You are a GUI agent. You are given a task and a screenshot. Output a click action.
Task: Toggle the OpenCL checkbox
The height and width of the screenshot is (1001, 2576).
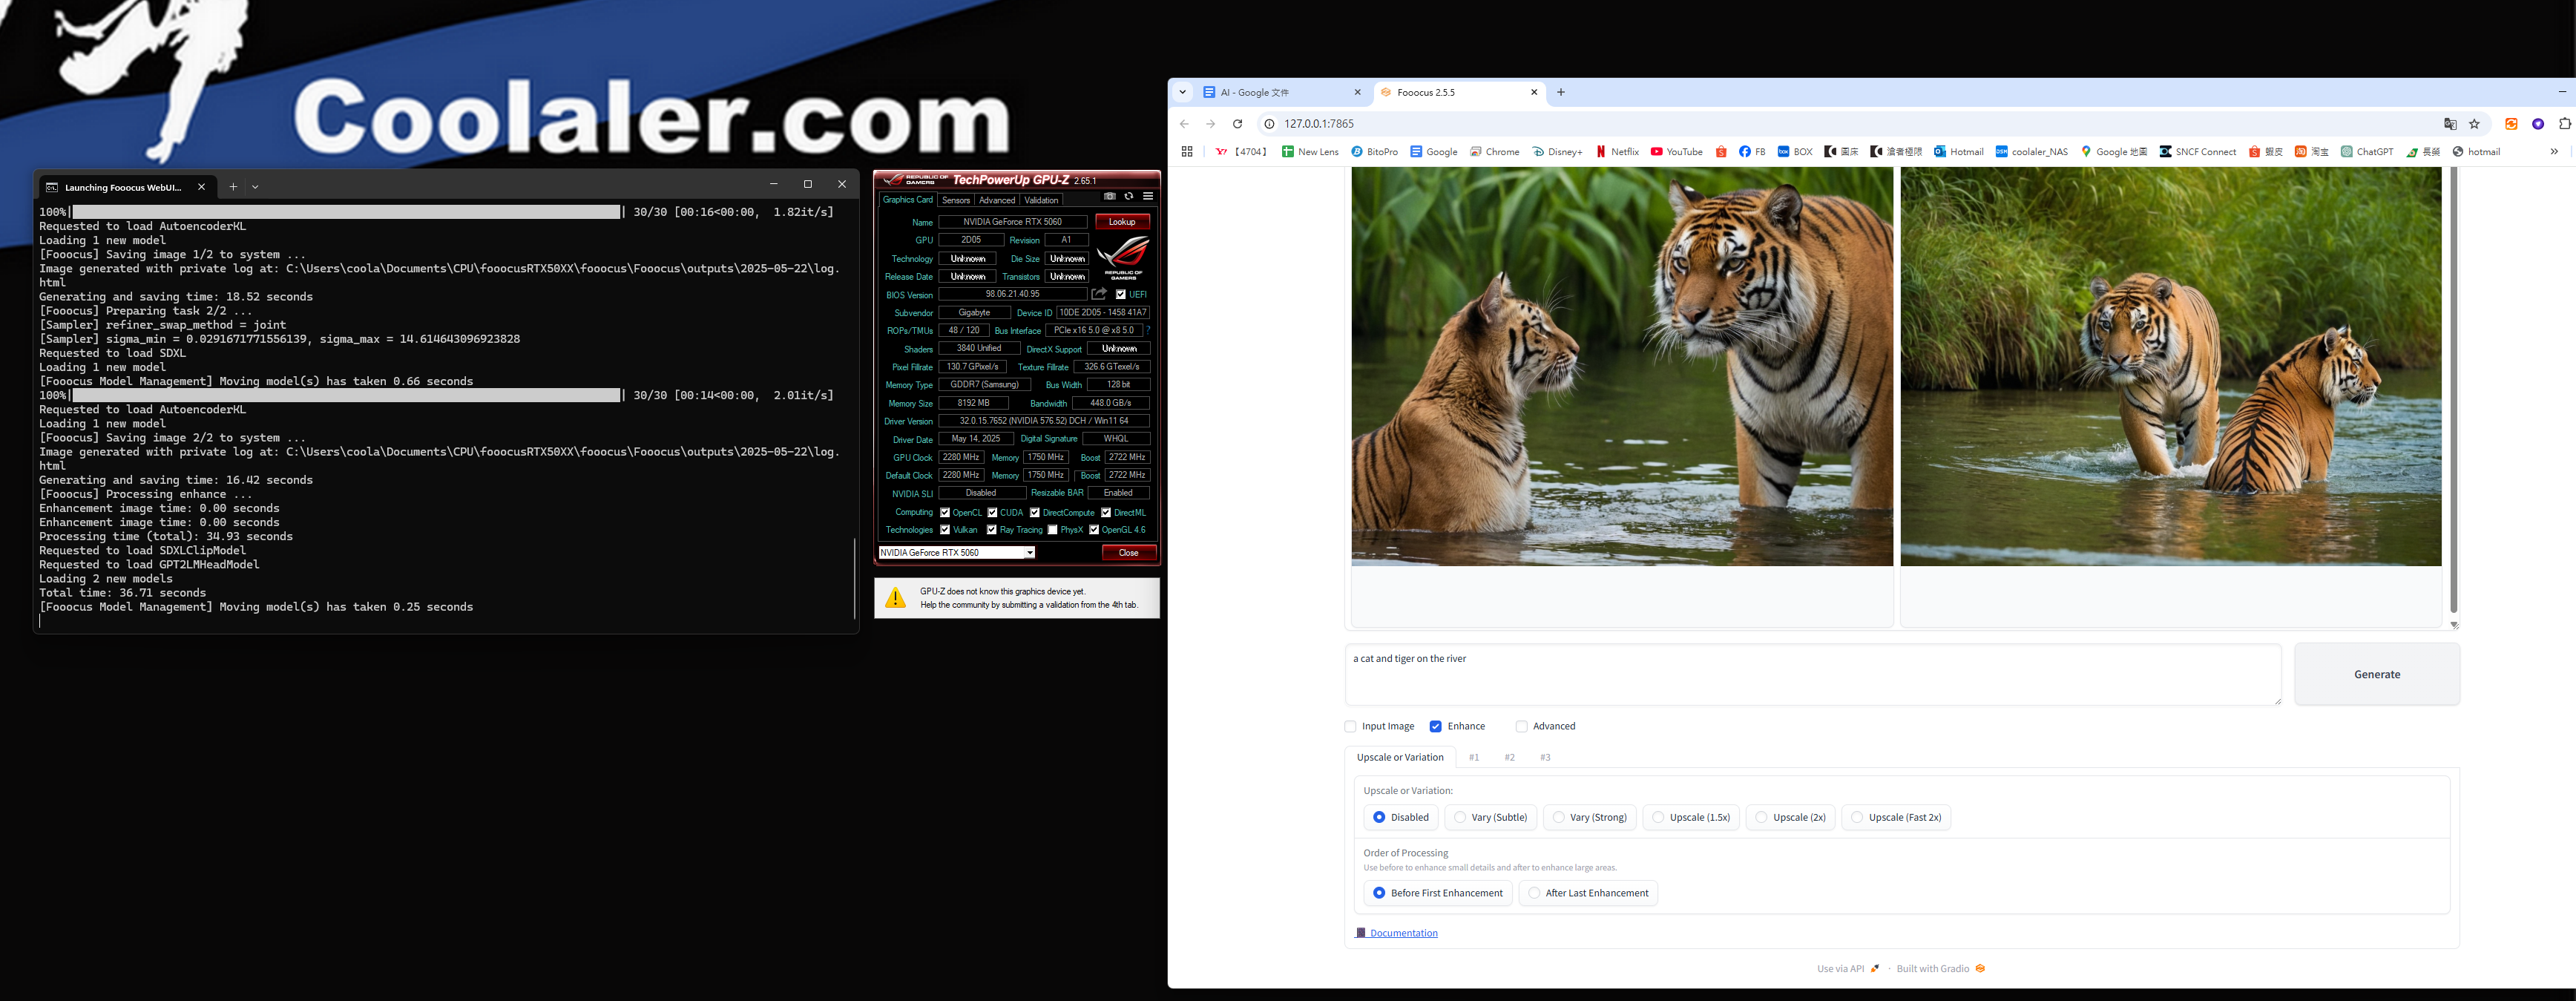[x=945, y=512]
